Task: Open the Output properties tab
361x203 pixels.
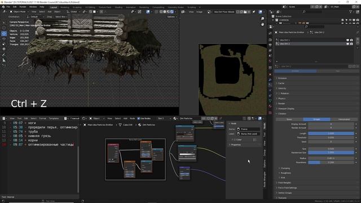Action: pyautogui.click(x=270, y=45)
